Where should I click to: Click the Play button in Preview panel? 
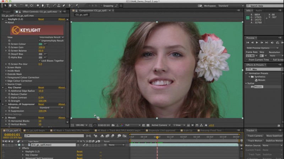point(257,43)
